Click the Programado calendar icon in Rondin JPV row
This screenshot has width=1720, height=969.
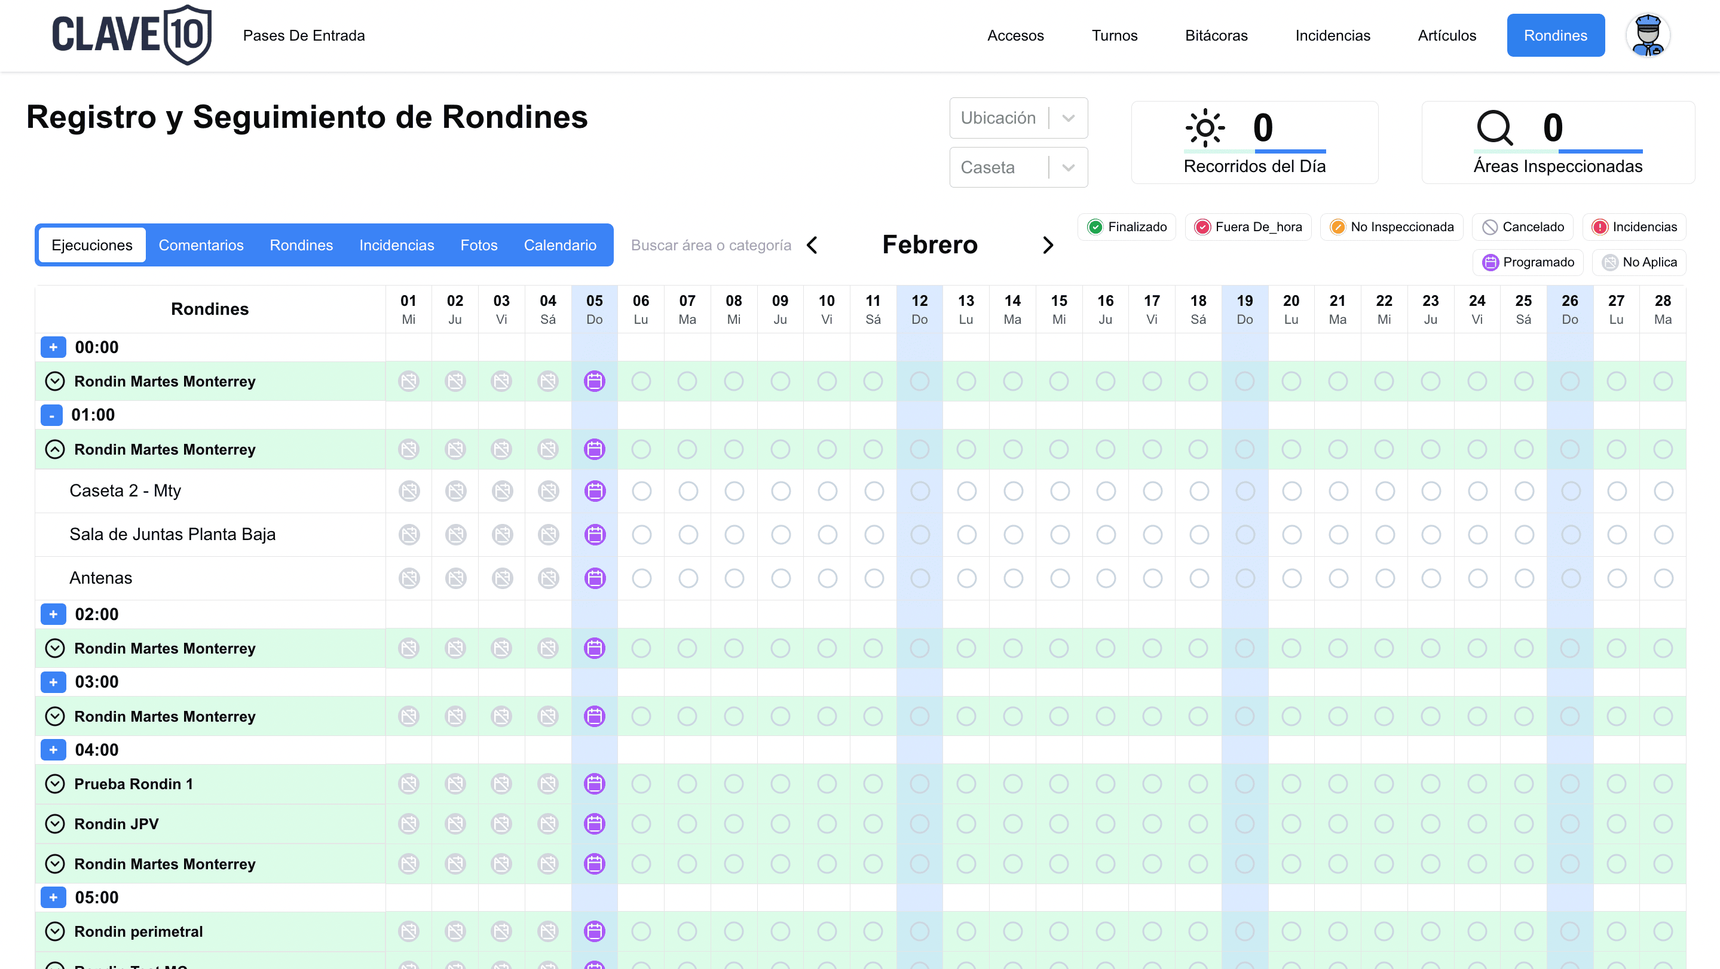(x=594, y=823)
